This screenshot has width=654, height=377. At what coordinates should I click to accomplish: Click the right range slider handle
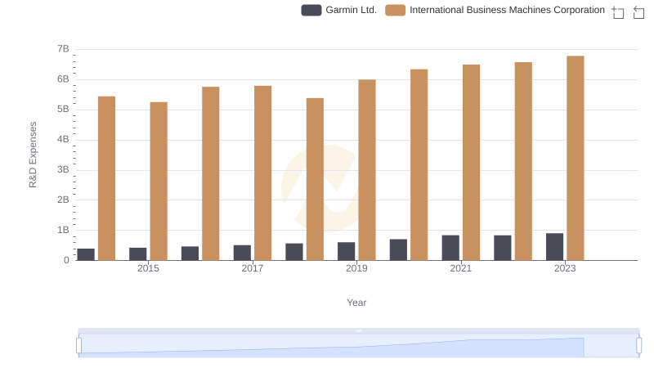click(x=638, y=346)
